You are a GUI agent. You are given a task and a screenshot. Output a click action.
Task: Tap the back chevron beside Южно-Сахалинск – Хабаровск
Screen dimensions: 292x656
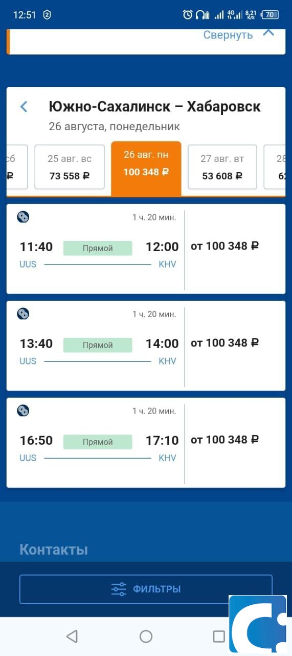pyautogui.click(x=24, y=107)
